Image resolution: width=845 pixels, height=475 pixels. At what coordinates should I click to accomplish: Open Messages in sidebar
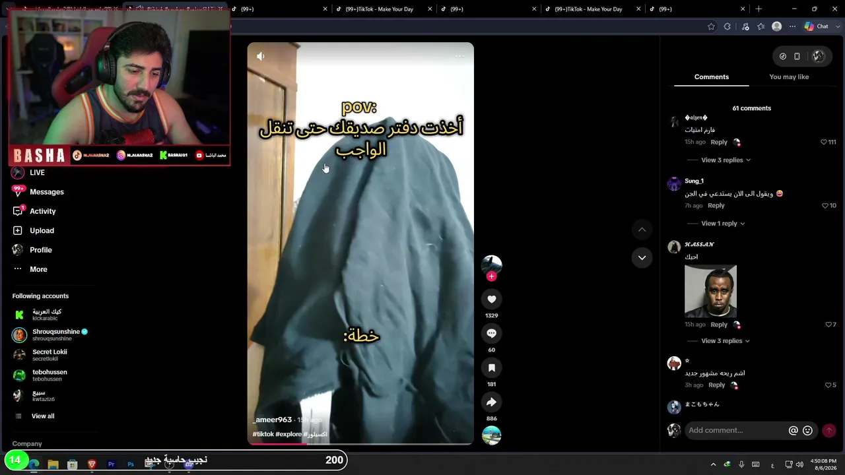(38, 192)
